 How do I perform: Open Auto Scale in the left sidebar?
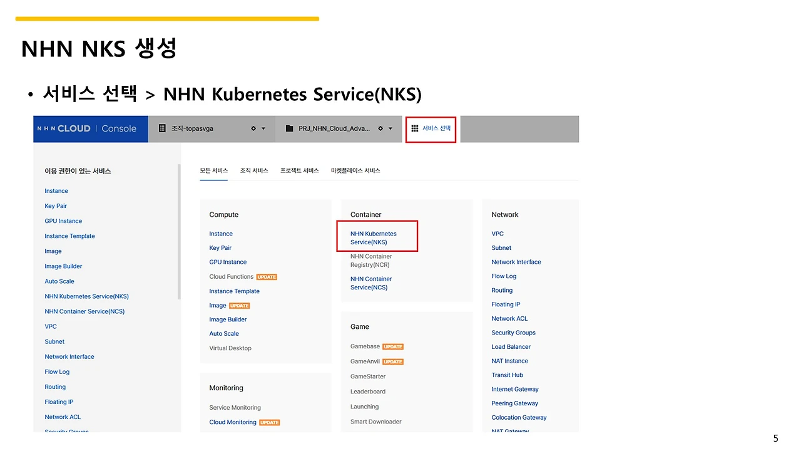[x=59, y=281]
